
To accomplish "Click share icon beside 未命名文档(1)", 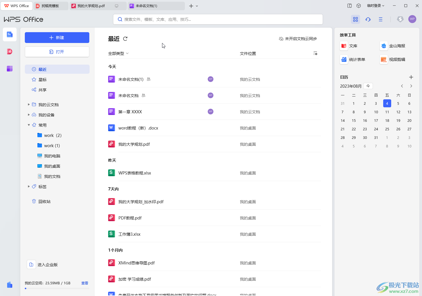I will [149, 79].
